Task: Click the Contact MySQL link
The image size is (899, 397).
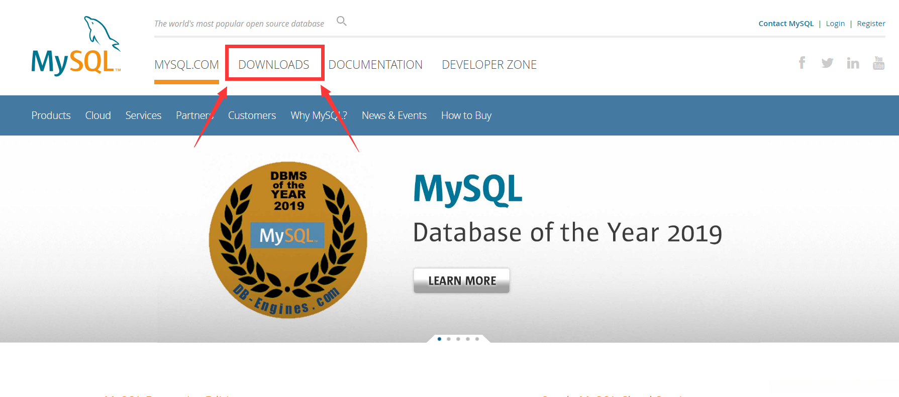Action: click(786, 24)
